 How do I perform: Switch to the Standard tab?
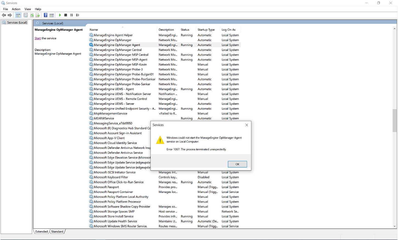(x=57, y=231)
